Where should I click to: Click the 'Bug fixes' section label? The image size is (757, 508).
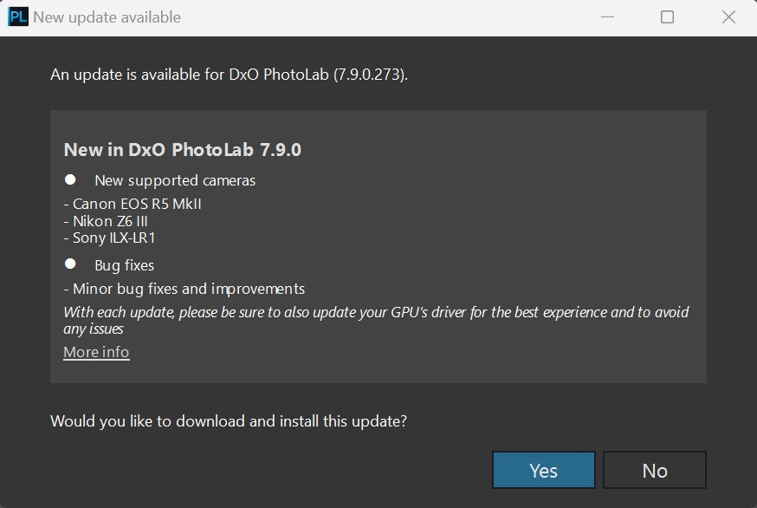(x=125, y=265)
